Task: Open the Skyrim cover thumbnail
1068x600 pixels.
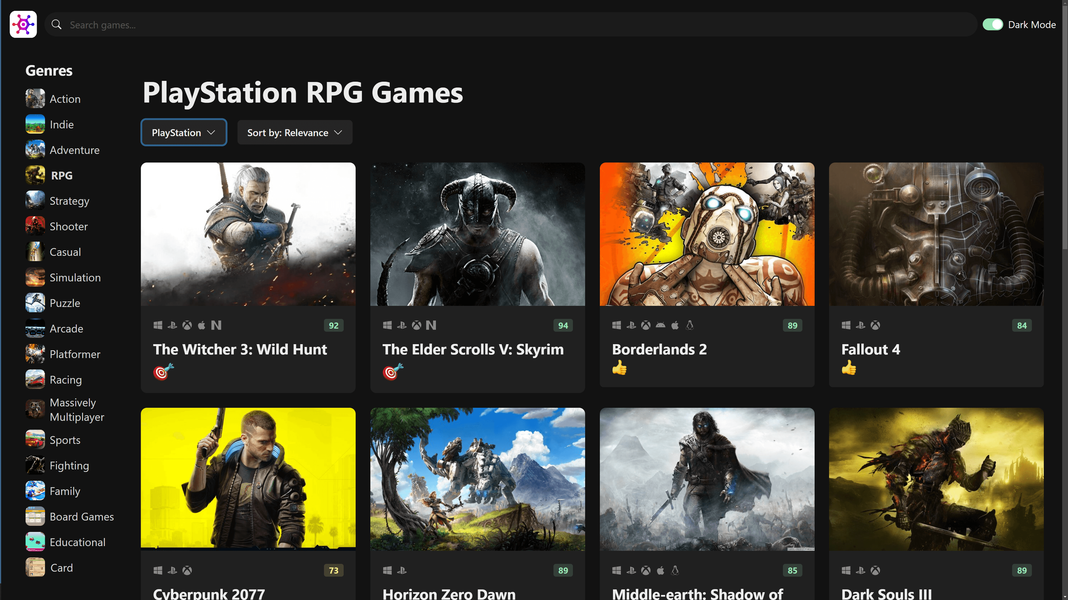Action: [478, 234]
